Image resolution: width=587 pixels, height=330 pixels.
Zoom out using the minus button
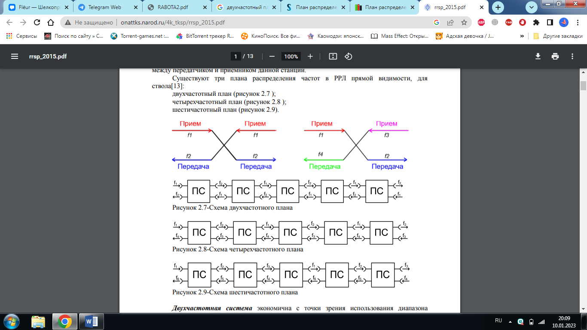pyautogui.click(x=272, y=56)
